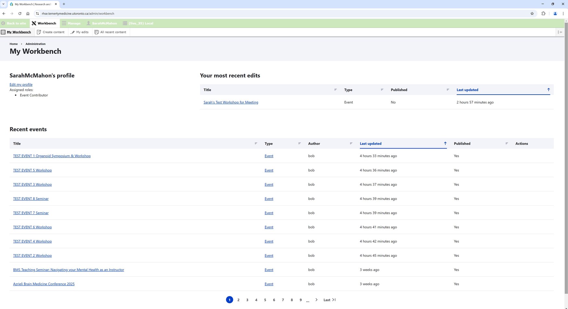Bookmark this page with the star
This screenshot has height=309, width=568.
pos(532,14)
